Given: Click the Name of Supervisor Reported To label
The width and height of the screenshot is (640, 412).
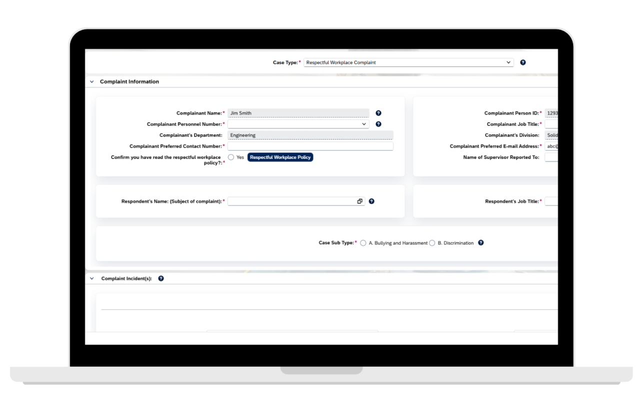Looking at the screenshot, I should (501, 157).
